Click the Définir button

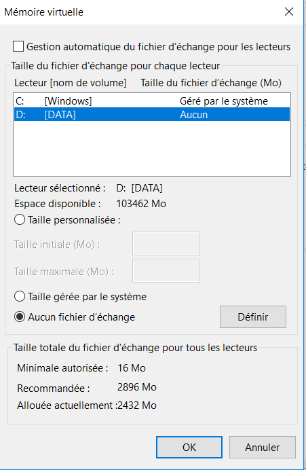(x=253, y=317)
